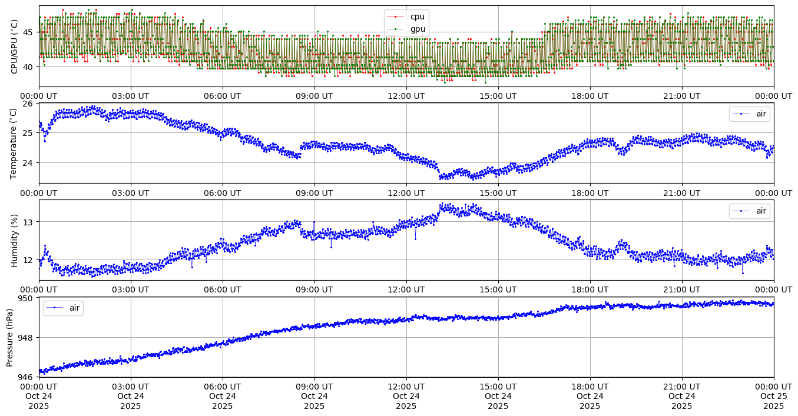This screenshot has width=798, height=416.
Task: Select the air legend in the Pressure plot
Action: [63, 308]
